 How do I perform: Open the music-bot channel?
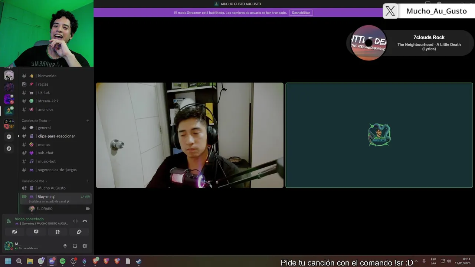(x=56, y=161)
